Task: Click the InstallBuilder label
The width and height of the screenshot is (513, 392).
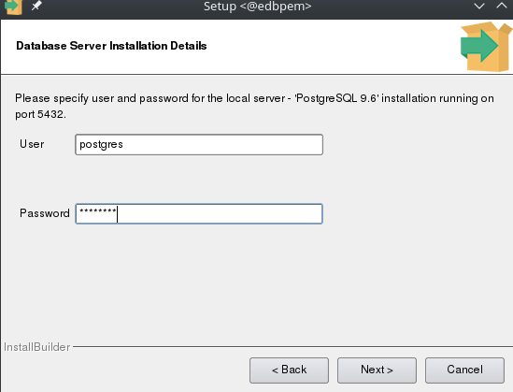Action: point(37,347)
